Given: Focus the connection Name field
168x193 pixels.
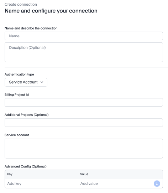Looking at the screenshot, I should (84, 36).
